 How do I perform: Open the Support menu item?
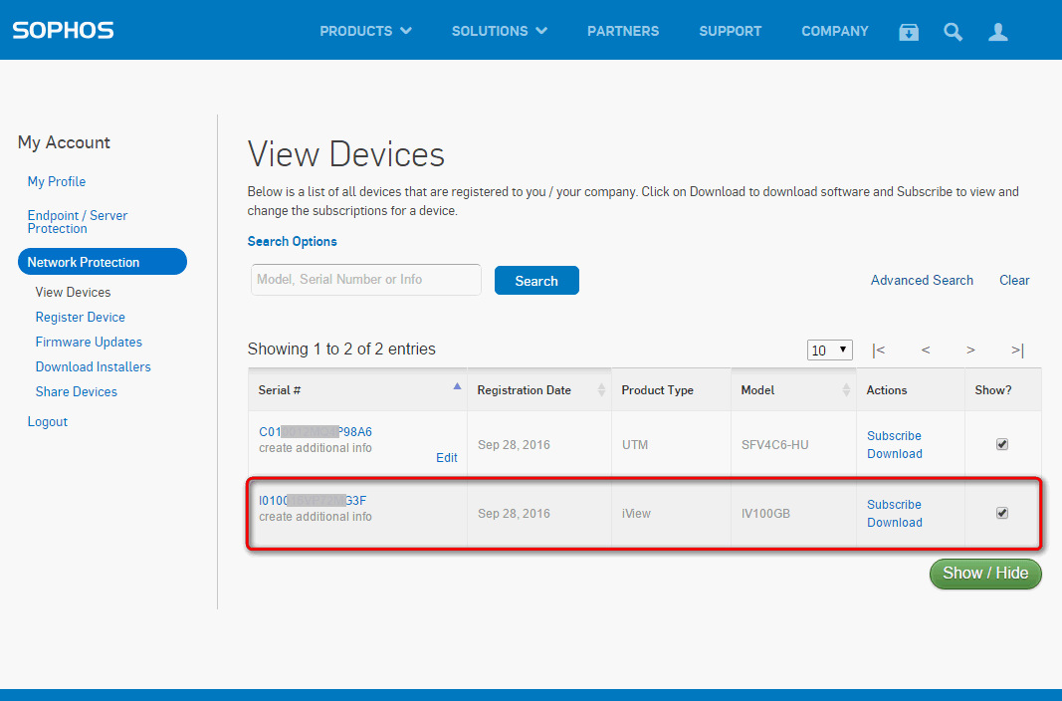(731, 31)
